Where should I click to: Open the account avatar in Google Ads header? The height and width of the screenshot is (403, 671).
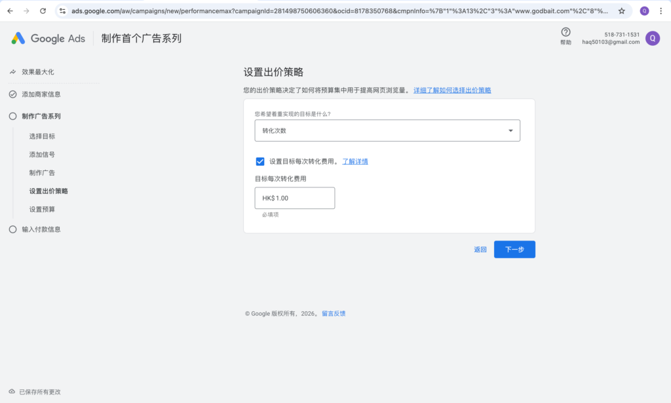pos(652,38)
